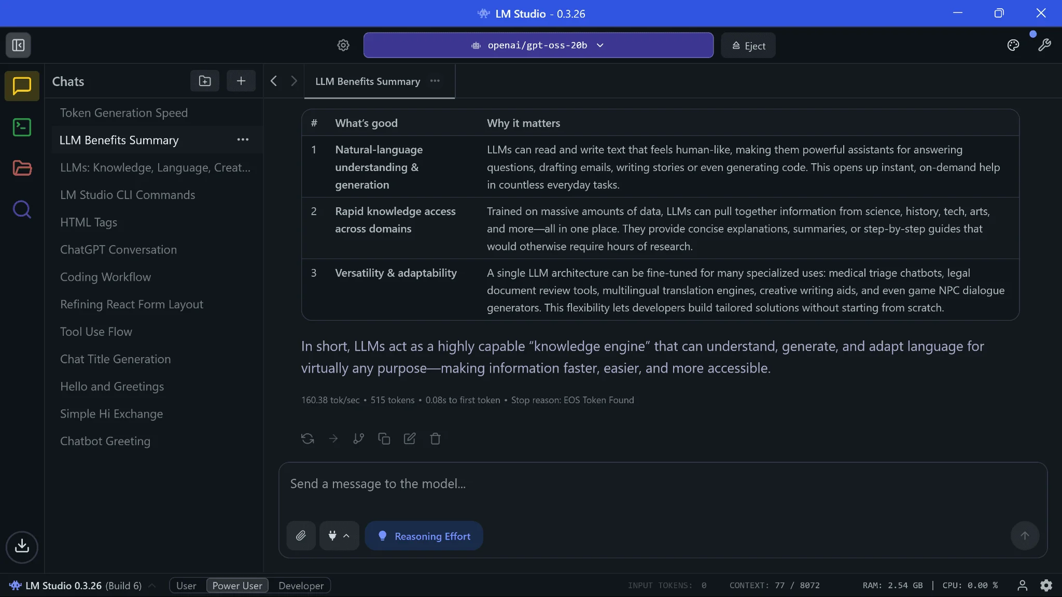Image resolution: width=1062 pixels, height=597 pixels.
Task: Toggle the left sidebar panel
Action: [x=18, y=45]
